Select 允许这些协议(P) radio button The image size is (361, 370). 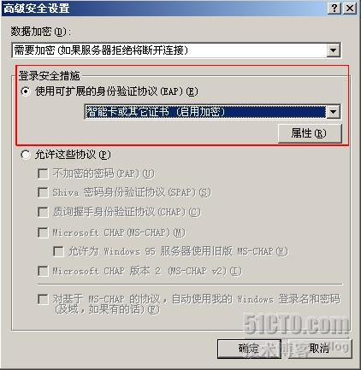[26, 155]
